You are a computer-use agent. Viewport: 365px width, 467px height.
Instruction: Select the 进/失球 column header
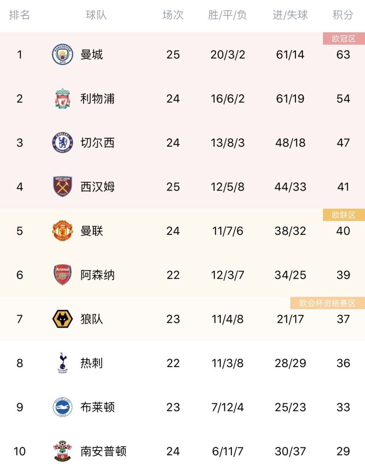pyautogui.click(x=290, y=14)
